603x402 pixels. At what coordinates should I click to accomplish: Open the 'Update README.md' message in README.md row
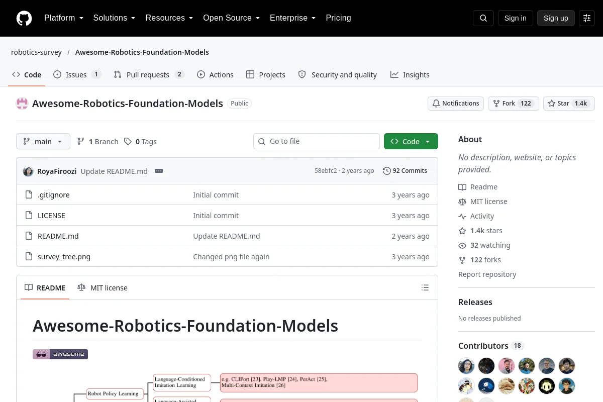pos(227,236)
